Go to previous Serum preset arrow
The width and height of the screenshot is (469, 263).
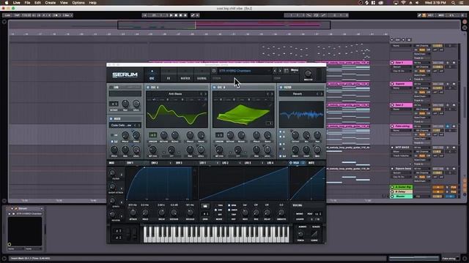point(275,71)
